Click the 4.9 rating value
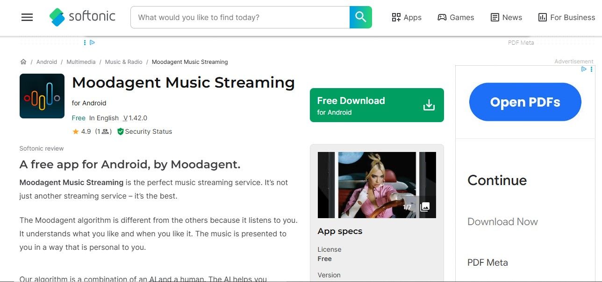The image size is (602, 282). pyautogui.click(x=86, y=132)
